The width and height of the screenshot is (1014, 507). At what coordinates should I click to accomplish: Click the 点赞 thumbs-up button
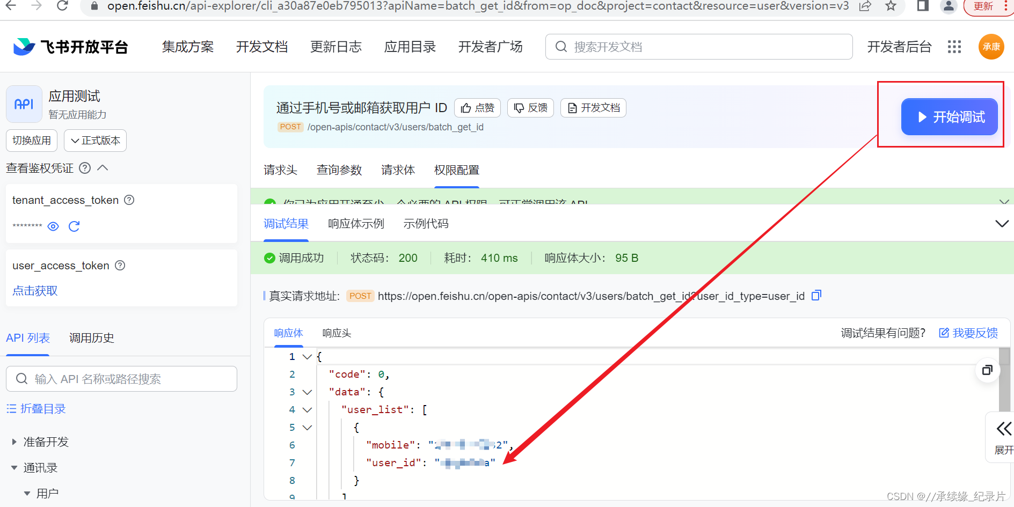pos(477,108)
